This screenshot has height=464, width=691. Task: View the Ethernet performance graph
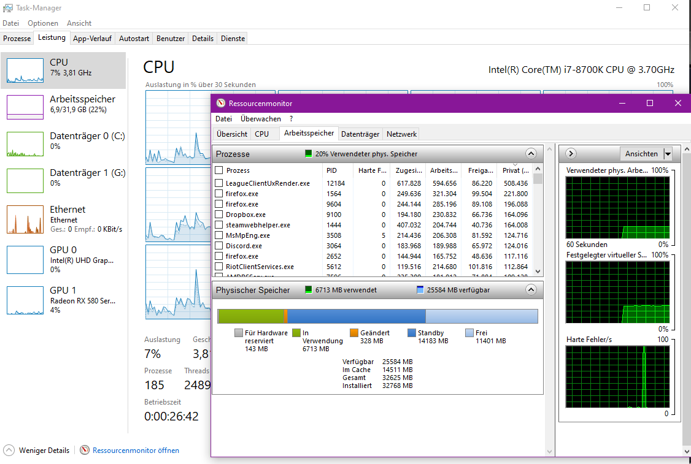pyautogui.click(x=61, y=215)
